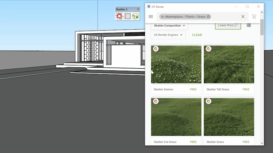The width and height of the screenshot is (273, 153).
Task: Click the 3D Bazaar search input field
Action: tap(202, 17)
